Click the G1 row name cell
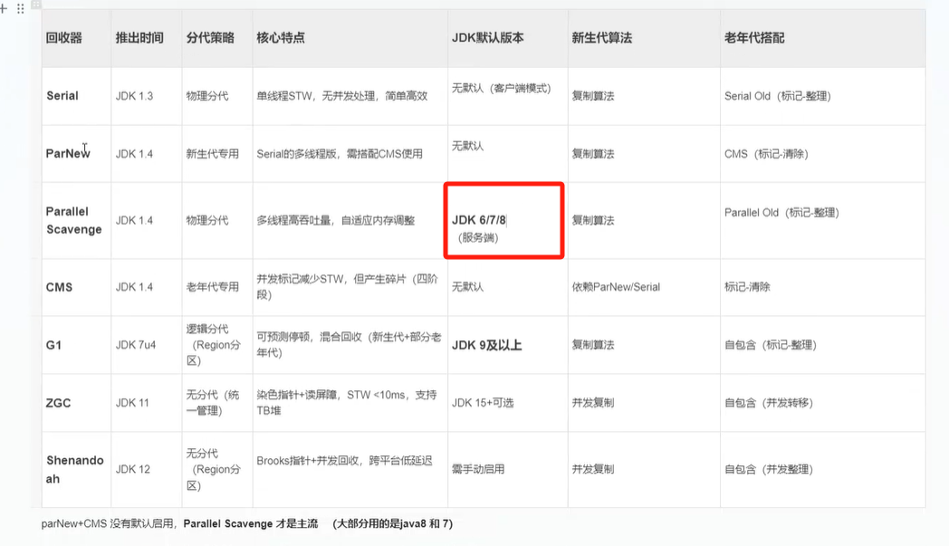The image size is (949, 546). click(x=54, y=345)
